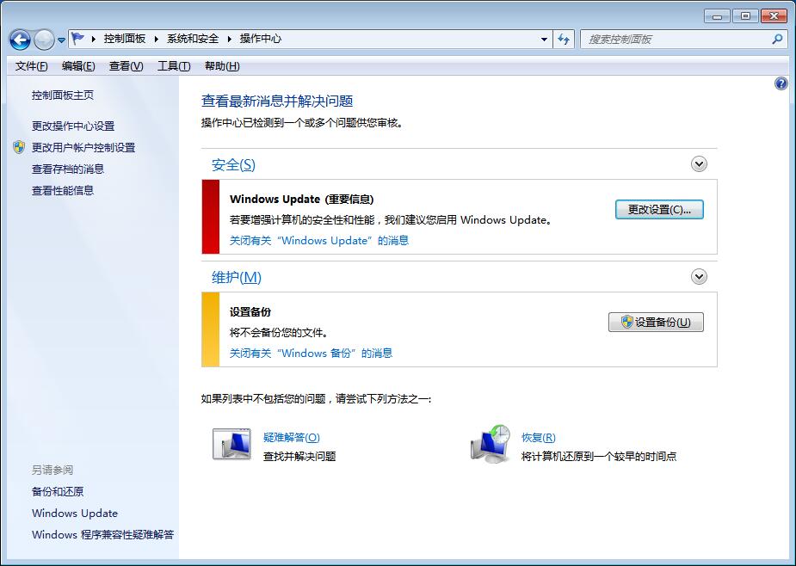This screenshot has height=566, width=796.
Task: Click the 更改设置(C)... button
Action: click(659, 210)
